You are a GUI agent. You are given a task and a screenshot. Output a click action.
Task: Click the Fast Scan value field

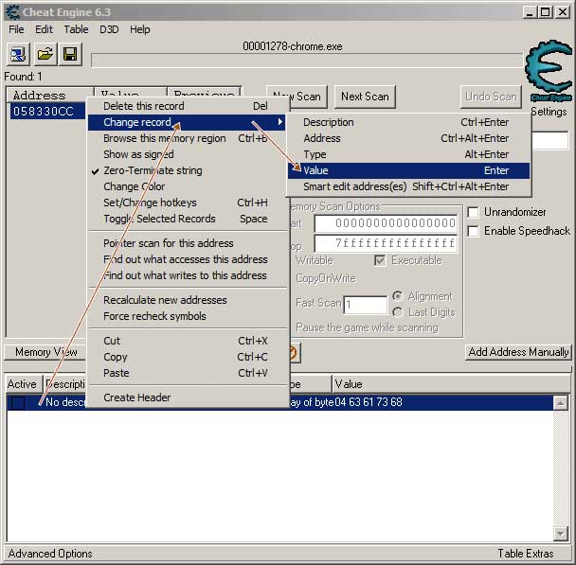click(365, 305)
